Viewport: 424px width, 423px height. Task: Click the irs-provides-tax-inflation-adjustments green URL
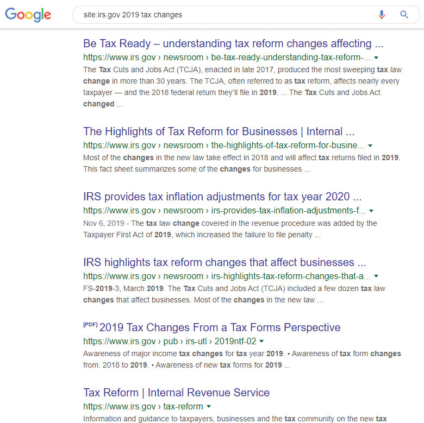225,211
